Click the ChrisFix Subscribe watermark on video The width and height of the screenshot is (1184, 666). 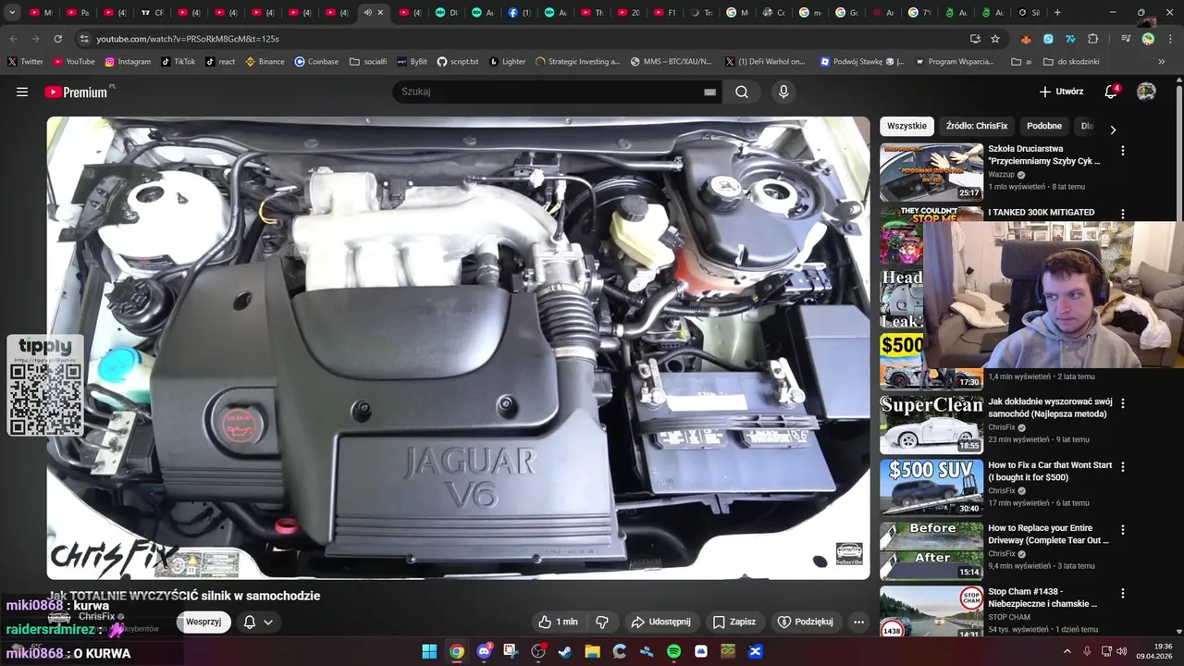point(849,553)
